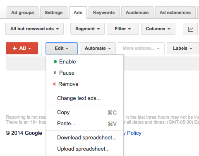Select Change text ads... option
The width and height of the screenshot is (199, 156).
[85, 98]
